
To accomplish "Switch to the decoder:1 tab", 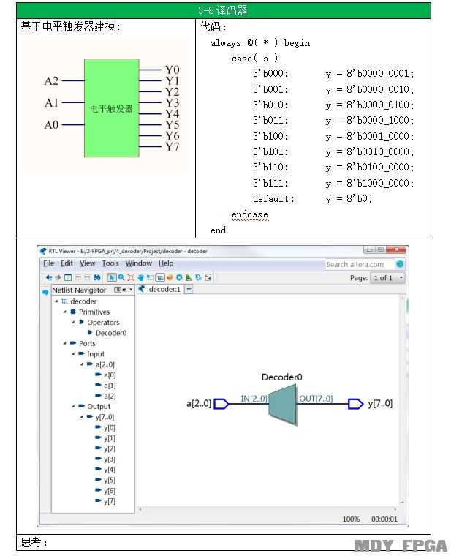I will click(161, 290).
